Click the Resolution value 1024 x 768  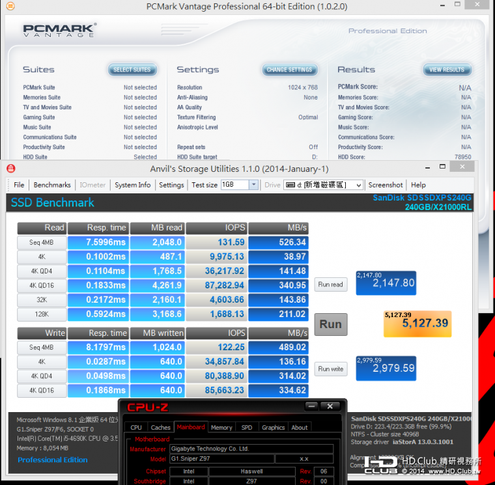[x=303, y=87]
